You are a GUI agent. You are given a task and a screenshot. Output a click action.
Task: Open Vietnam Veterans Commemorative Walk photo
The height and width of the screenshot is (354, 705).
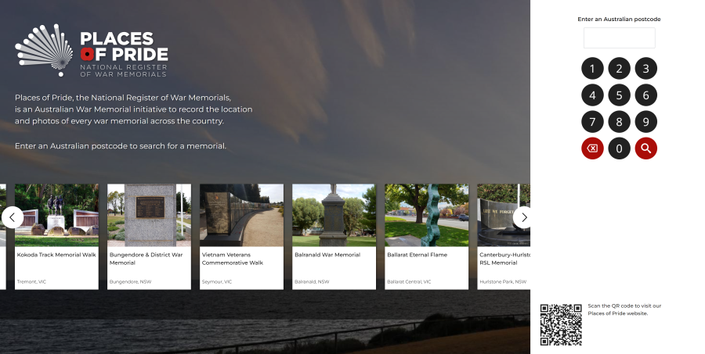pyautogui.click(x=241, y=216)
